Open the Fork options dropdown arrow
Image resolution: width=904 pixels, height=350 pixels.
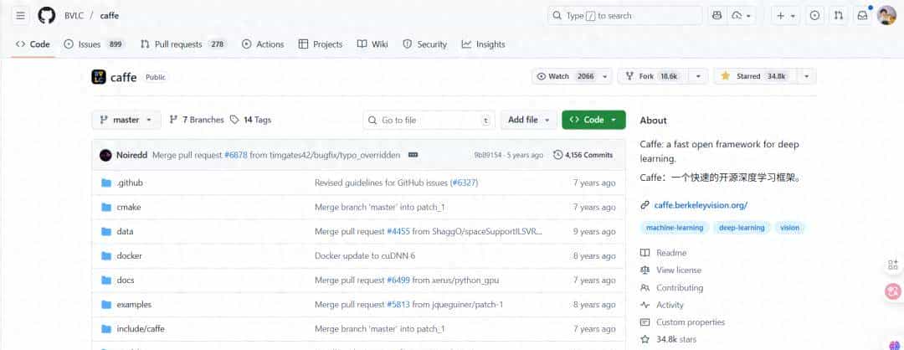pos(696,76)
